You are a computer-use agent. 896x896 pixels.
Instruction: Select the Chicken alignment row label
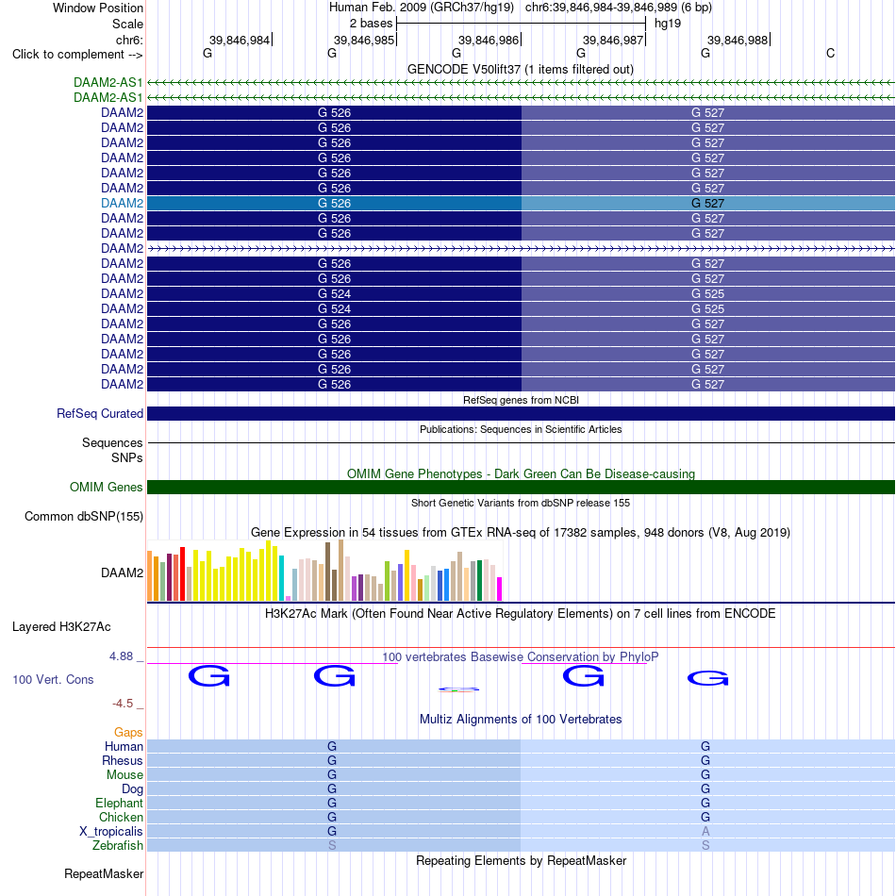(121, 817)
